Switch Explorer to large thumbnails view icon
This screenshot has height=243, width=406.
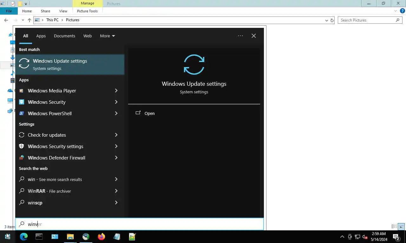tap(401, 227)
